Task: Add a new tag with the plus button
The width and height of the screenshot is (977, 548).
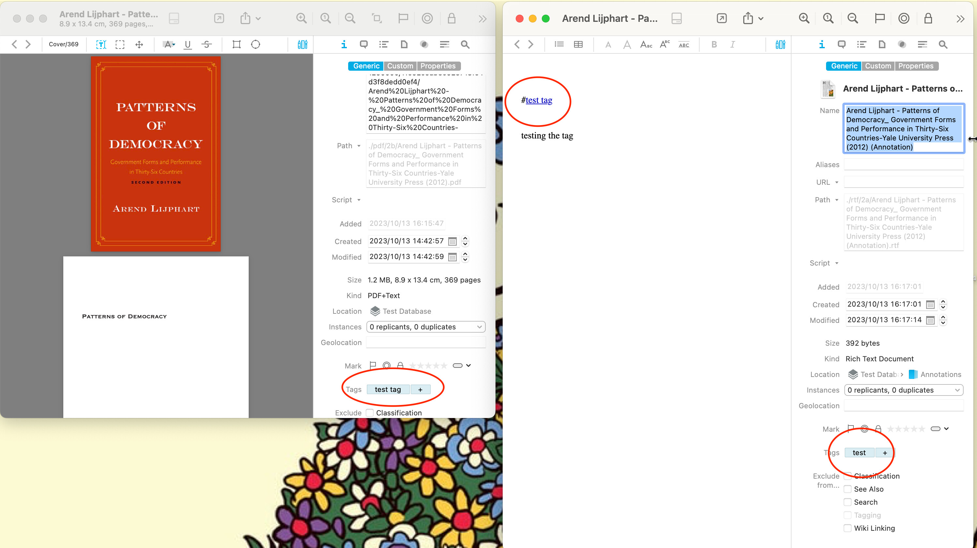Action: (420, 389)
